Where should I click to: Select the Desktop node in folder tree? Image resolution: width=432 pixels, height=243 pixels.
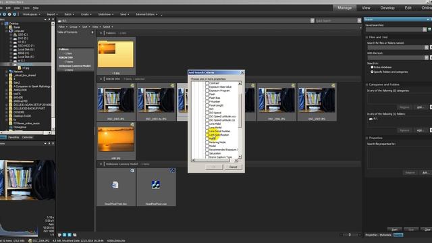pos(13,24)
